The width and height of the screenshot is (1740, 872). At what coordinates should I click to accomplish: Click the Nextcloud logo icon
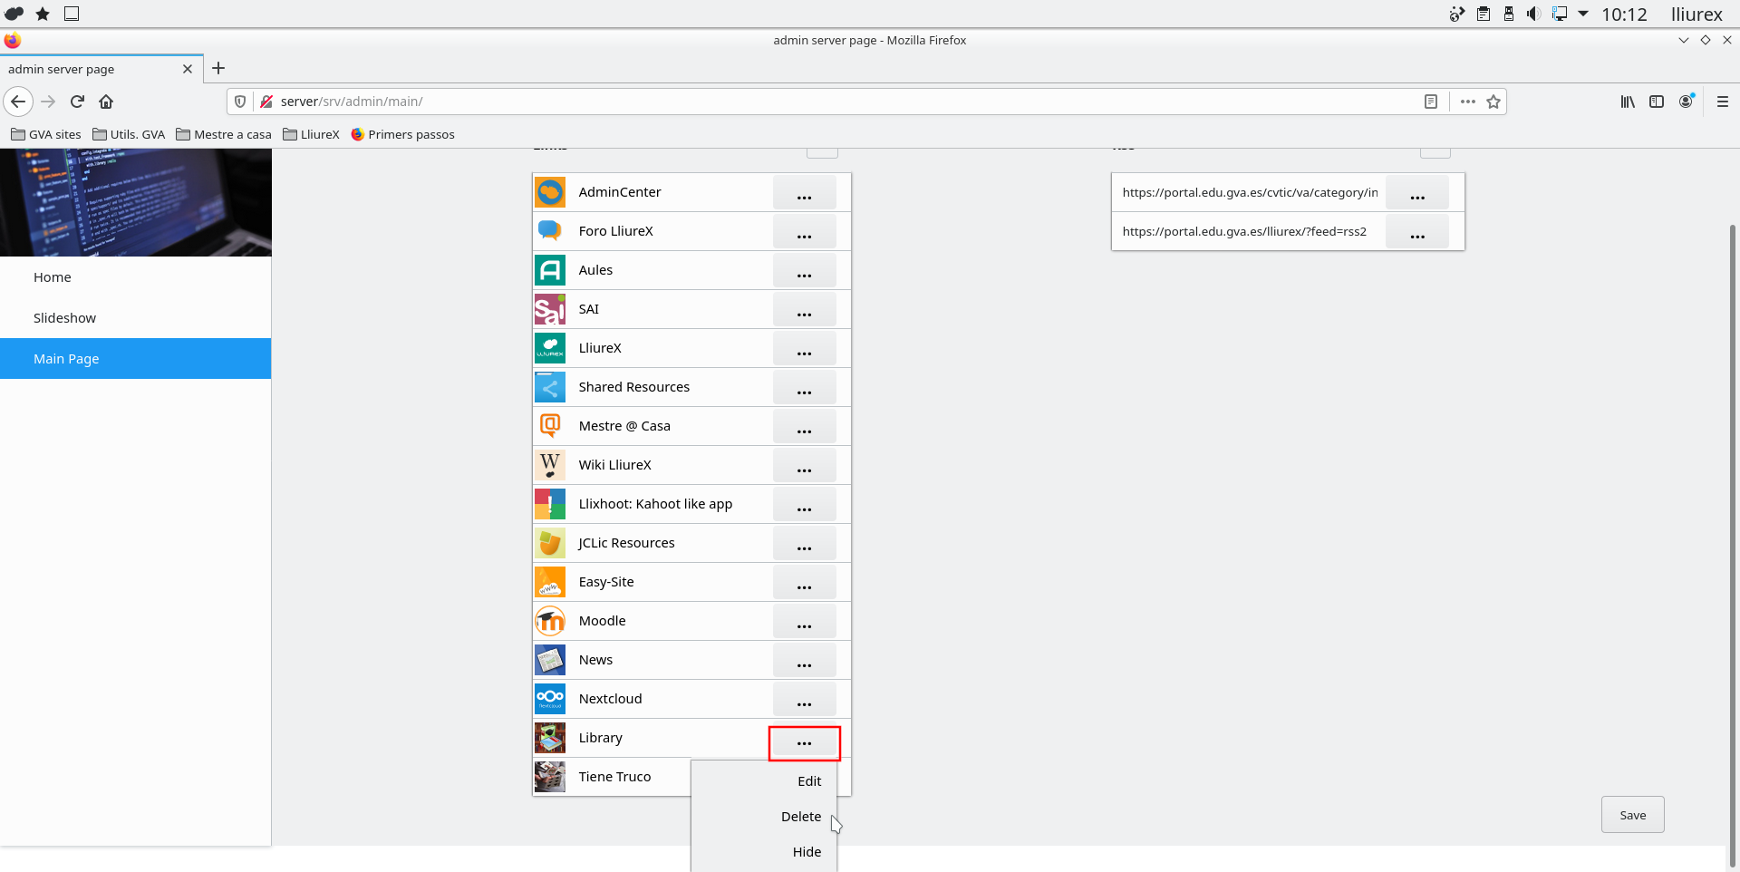(x=549, y=699)
